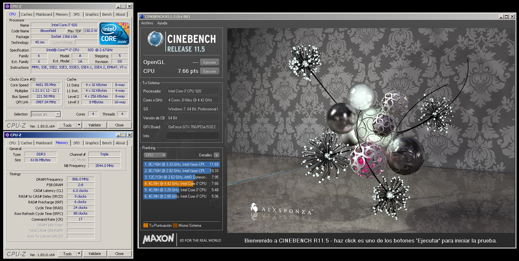This screenshot has width=519, height=261.
Task: Switch to Bench tab in lower CPU-Z
Action: [x=107, y=143]
